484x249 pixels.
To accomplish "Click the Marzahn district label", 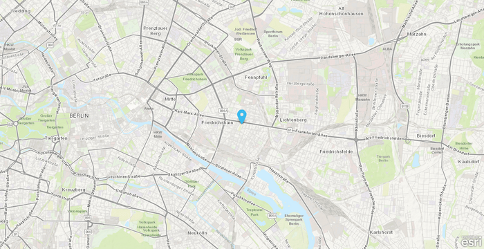I will tap(416, 34).
